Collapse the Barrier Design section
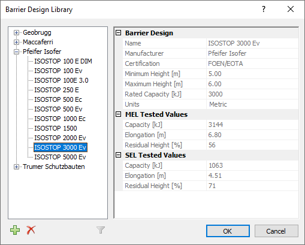 coord(119,33)
